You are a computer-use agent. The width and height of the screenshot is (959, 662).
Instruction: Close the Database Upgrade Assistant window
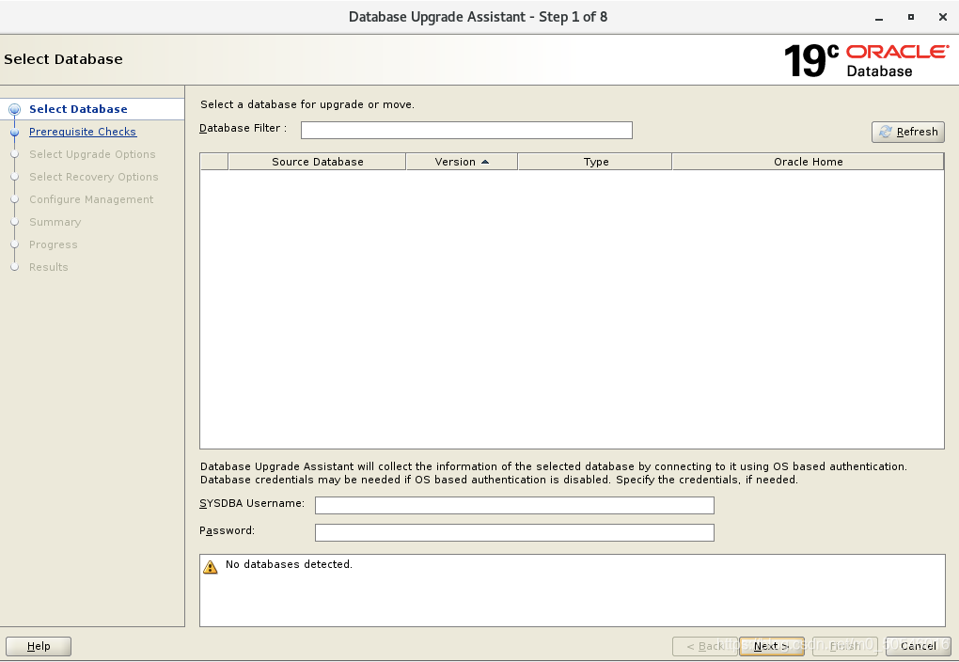[942, 17]
